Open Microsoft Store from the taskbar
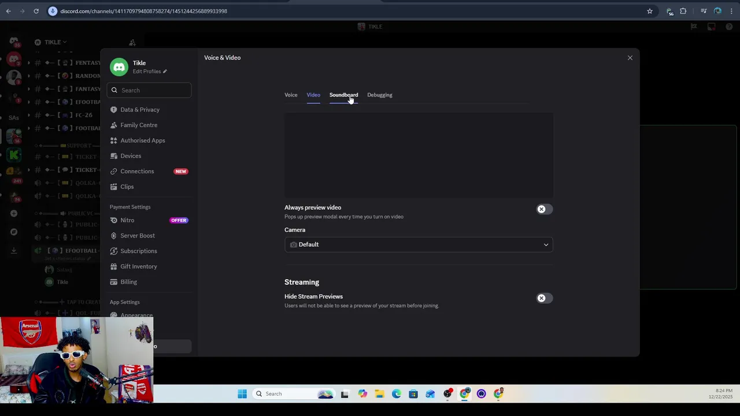Viewport: 740px width, 416px height. 413,394
